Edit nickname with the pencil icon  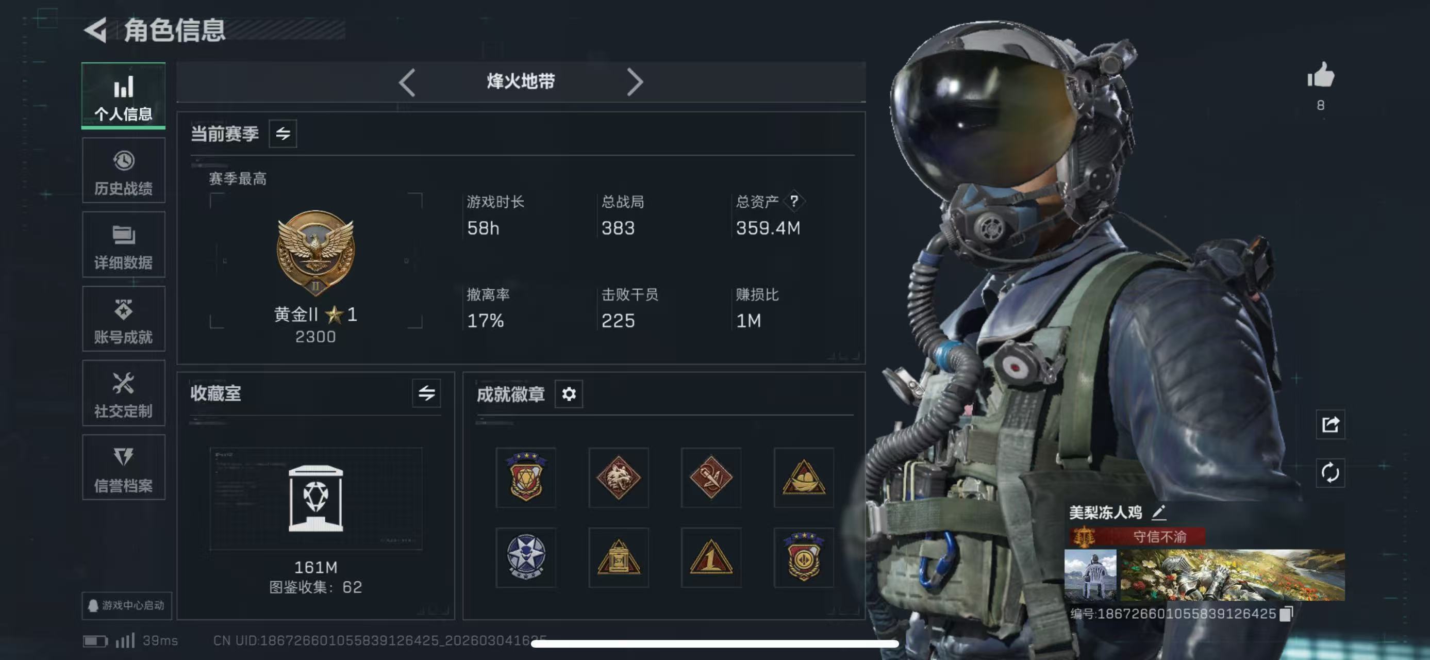(x=1158, y=512)
